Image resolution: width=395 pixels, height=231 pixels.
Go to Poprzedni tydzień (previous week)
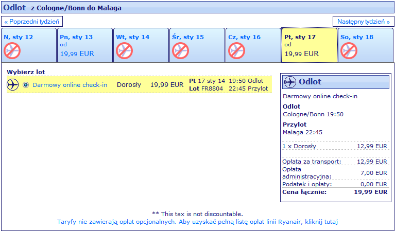pyautogui.click(x=32, y=22)
